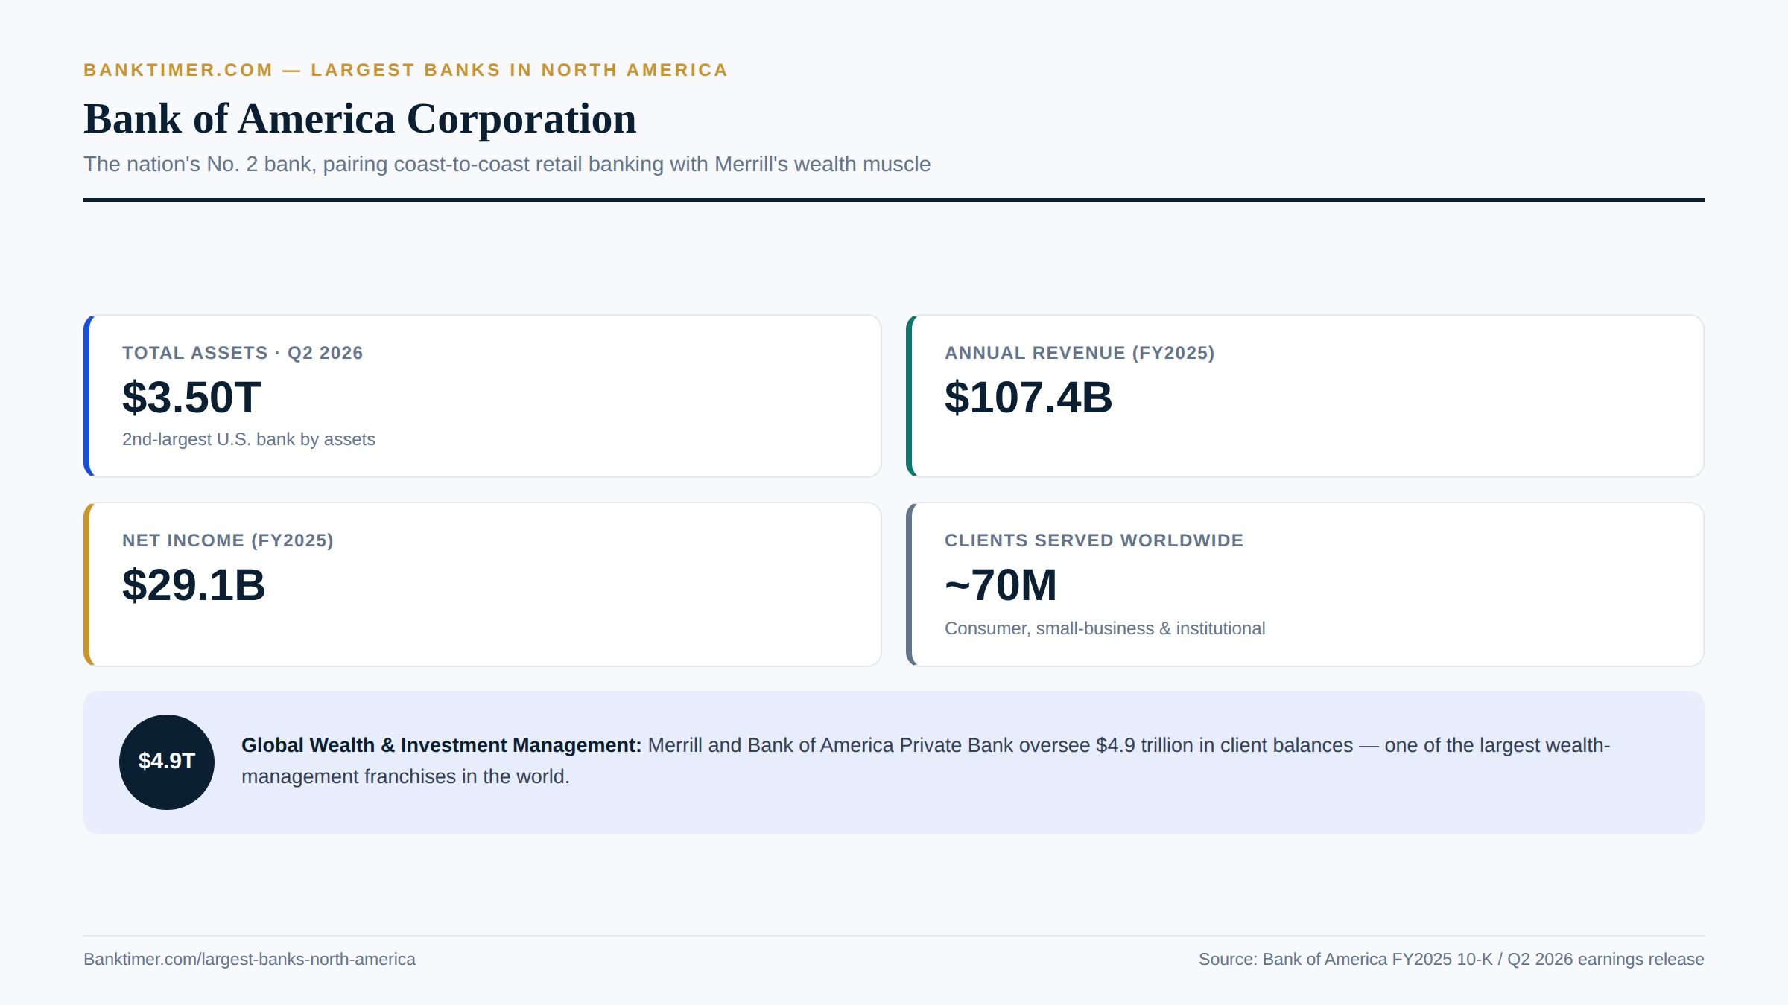The width and height of the screenshot is (1788, 1005).
Task: Click the 'Bank of America Corporation' headline
Action: click(x=360, y=119)
